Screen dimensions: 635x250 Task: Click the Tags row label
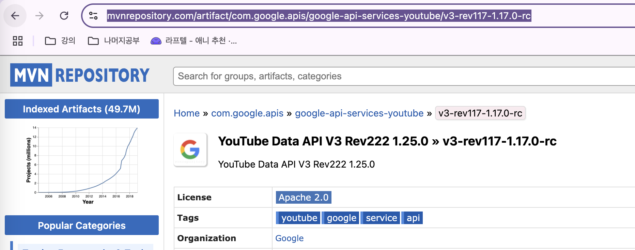click(188, 218)
